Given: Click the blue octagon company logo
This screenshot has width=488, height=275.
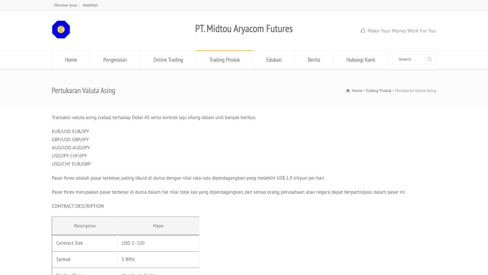Looking at the screenshot, I should pos(61,30).
